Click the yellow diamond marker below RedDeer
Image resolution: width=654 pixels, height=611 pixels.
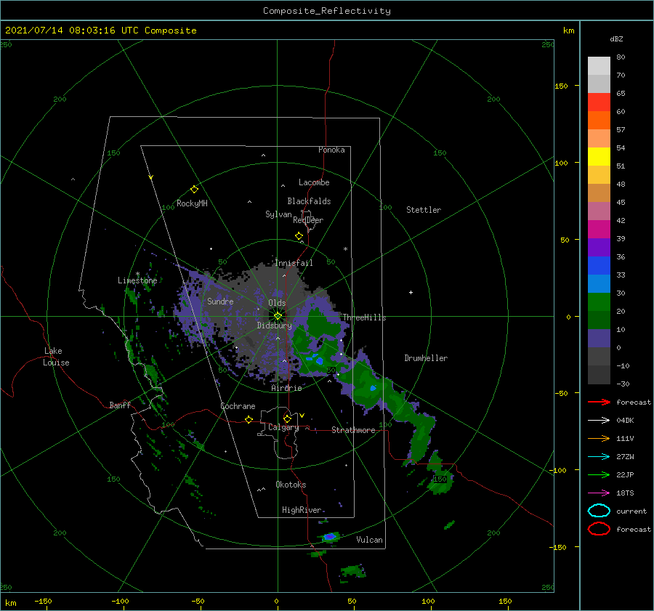[299, 236]
